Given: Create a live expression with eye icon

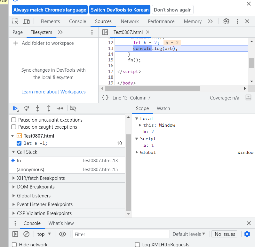Looking at the screenshot, I should [x=62, y=234].
